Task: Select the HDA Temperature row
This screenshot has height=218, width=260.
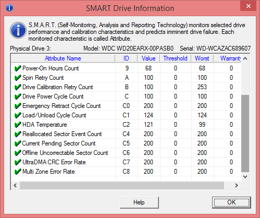Action: pos(126,125)
